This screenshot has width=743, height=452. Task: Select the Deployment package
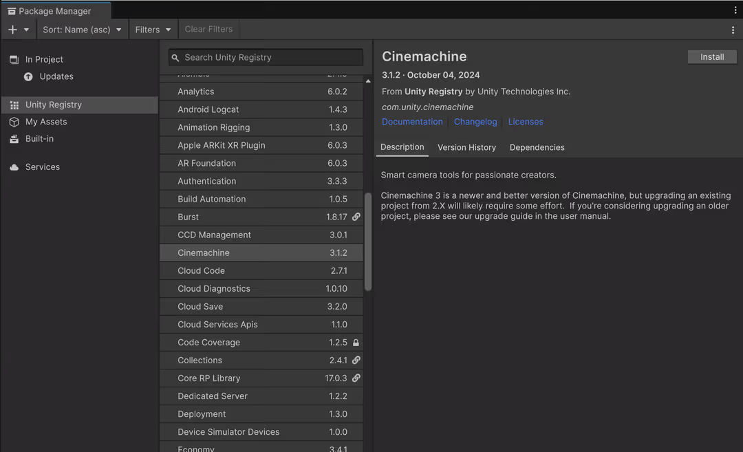pos(261,414)
